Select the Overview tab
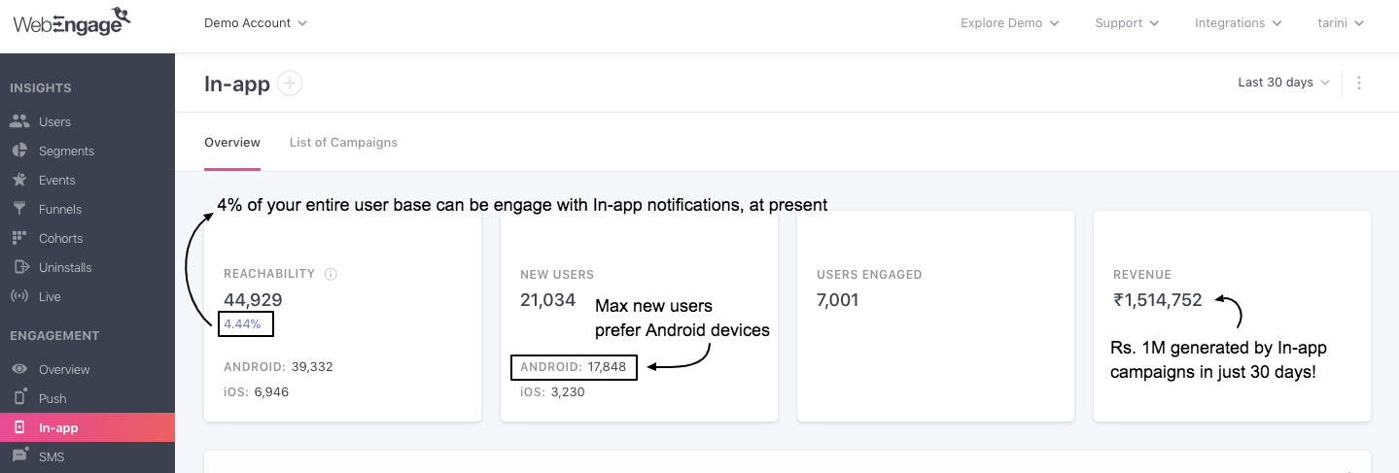The image size is (1399, 473). [232, 143]
